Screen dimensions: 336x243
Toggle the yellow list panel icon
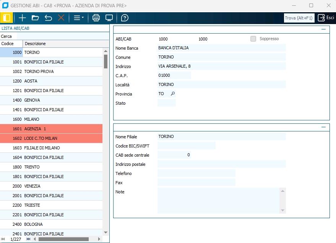tap(6, 18)
